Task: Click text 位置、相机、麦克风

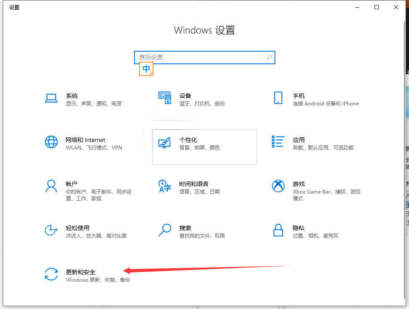Action: point(316,236)
